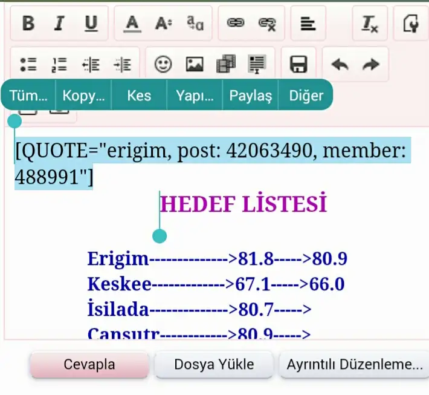Open the smilies emoji picker
This screenshot has height=395, width=429.
coord(163,64)
